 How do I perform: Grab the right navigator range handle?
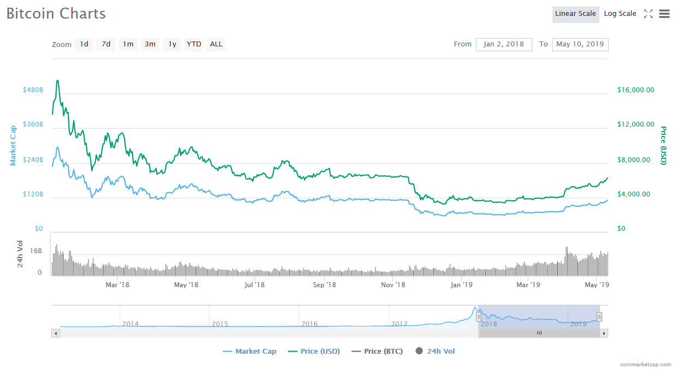click(x=599, y=317)
